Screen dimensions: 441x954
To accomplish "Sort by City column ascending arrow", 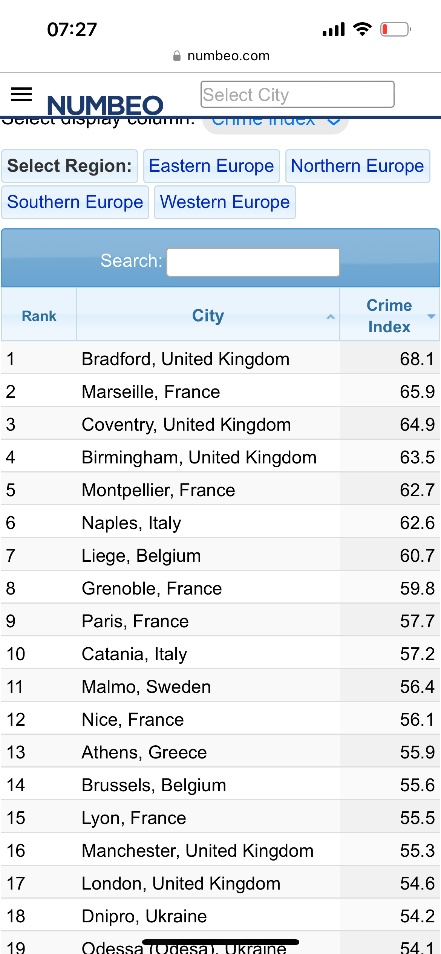I will 331,316.
